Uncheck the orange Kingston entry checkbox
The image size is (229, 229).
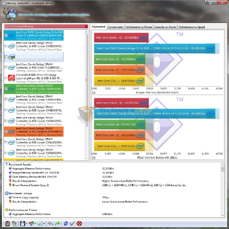(x=6, y=132)
